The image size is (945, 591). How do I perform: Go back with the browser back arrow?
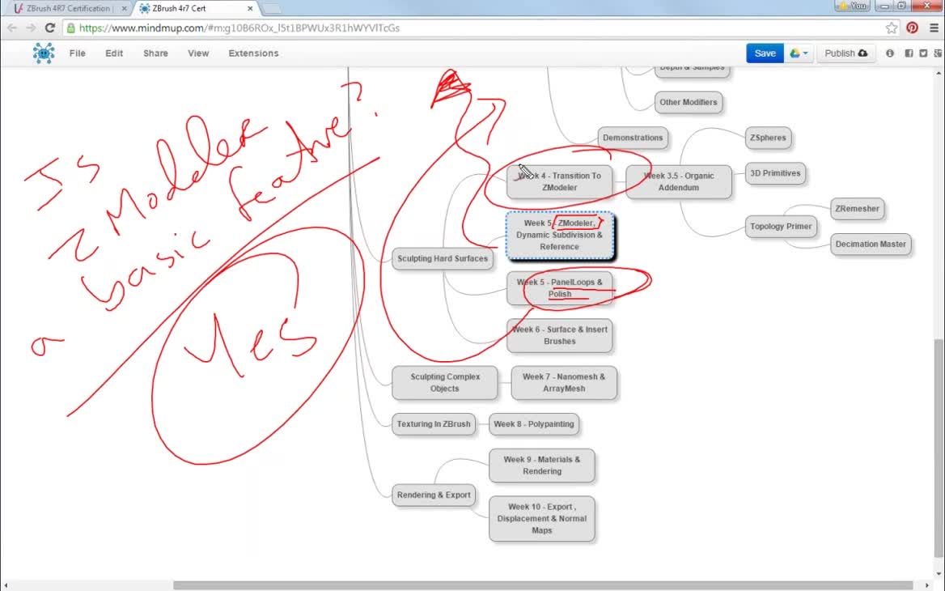(12, 28)
